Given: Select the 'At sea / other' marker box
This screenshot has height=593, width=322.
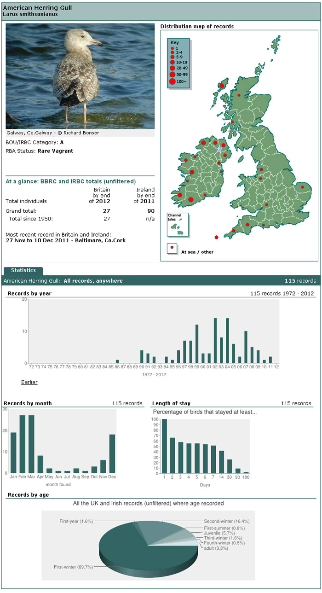Looking at the screenshot, I should click(172, 248).
